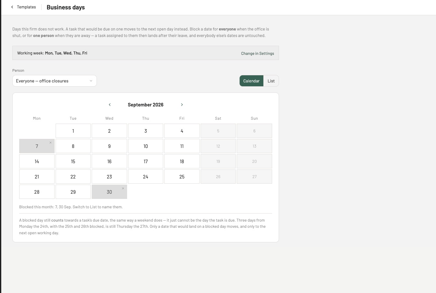Unblock 30 September using its x icon
Image resolution: width=436 pixels, height=293 pixels.
[123, 189]
